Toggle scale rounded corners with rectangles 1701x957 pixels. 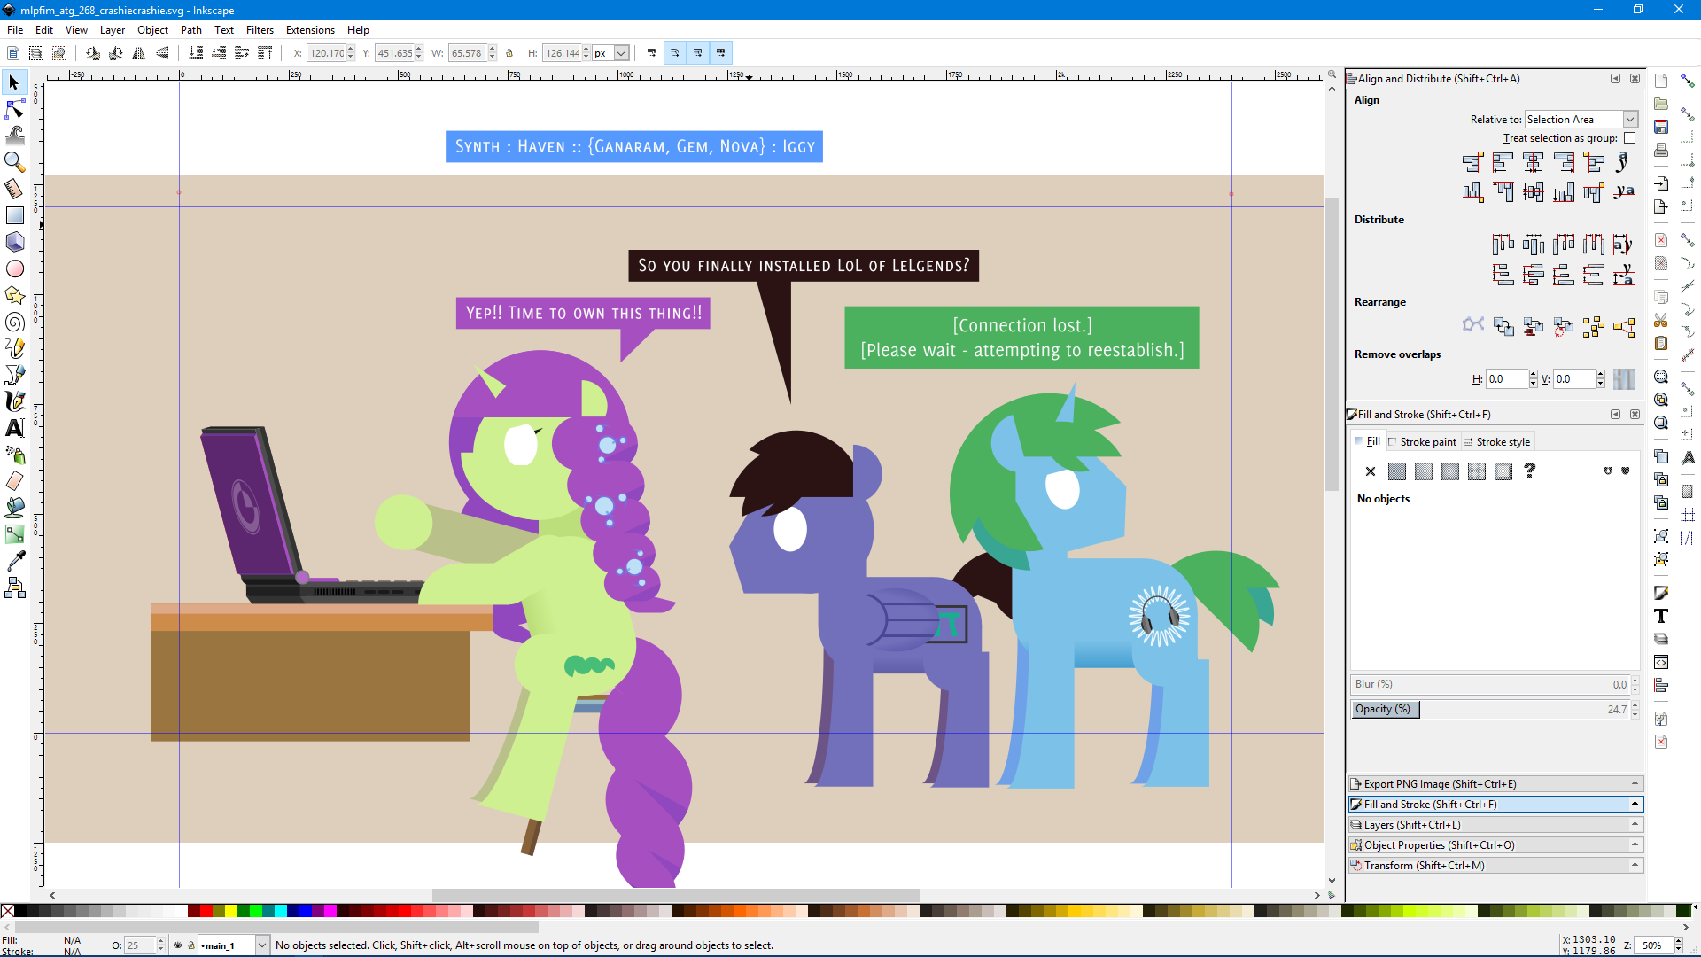click(675, 53)
